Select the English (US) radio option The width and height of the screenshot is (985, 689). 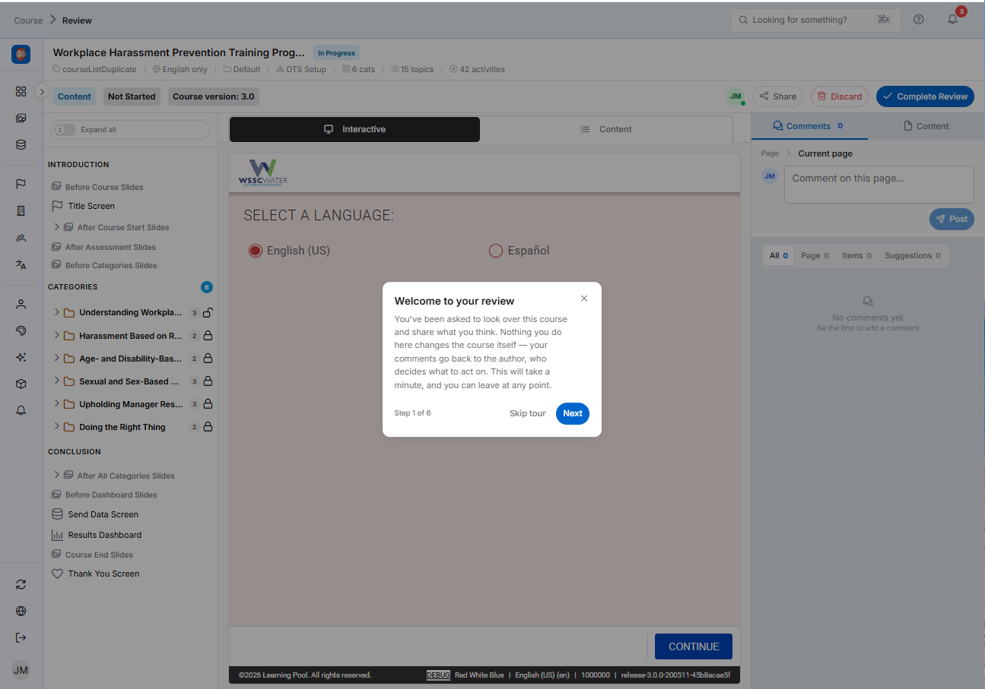pos(256,251)
